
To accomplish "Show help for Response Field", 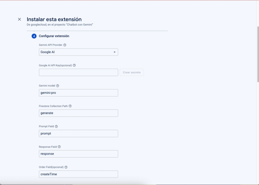I will [59, 147].
